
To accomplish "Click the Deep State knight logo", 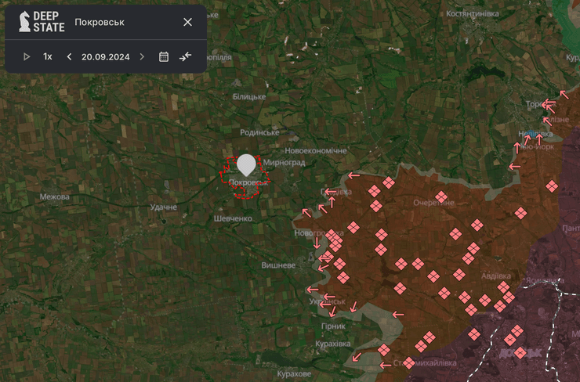I will (27, 22).
